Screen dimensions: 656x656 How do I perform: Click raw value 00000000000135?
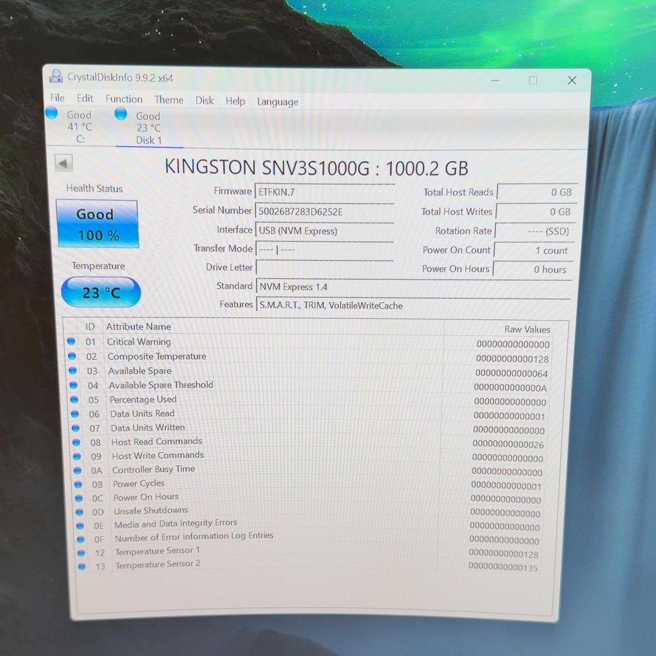[x=503, y=567]
